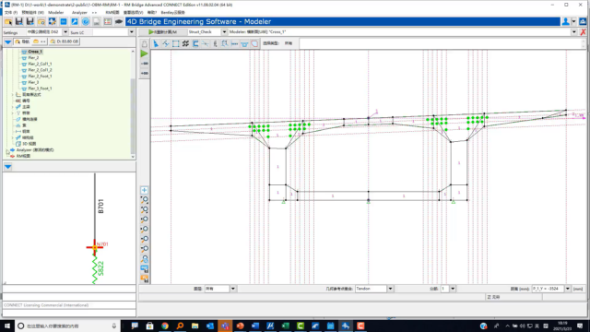Click the 导航 navigation button
Viewport: 590px width, 332px height.
[x=22, y=41]
